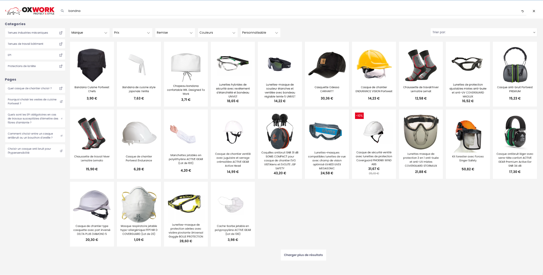Open the Casque antibruit ACTIVE GEAR Premium image
Image resolution: width=543 pixels, height=275 pixels.
tap(515, 132)
